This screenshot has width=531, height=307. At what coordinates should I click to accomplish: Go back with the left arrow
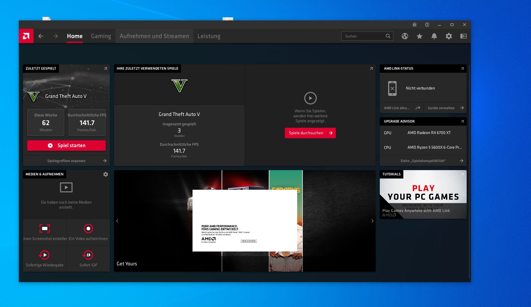coord(41,36)
